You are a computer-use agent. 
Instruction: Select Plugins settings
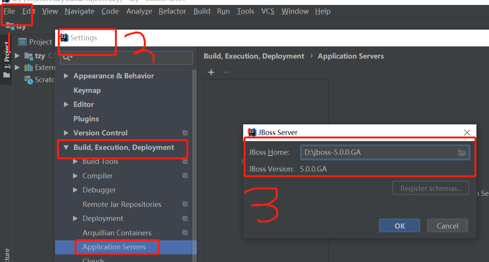click(86, 119)
